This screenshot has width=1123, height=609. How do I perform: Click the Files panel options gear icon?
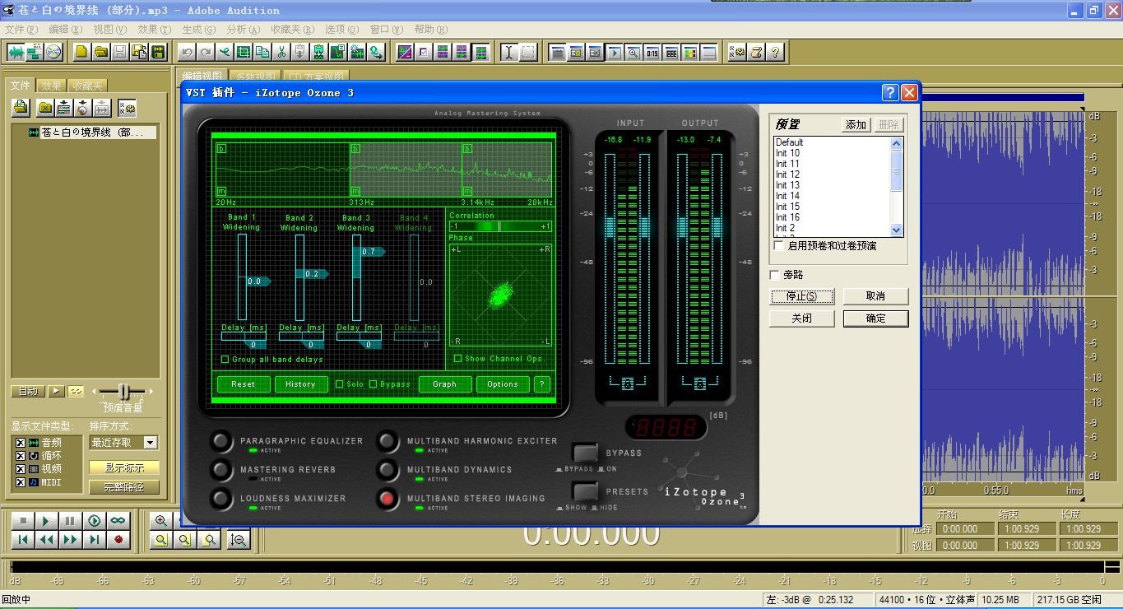127,107
